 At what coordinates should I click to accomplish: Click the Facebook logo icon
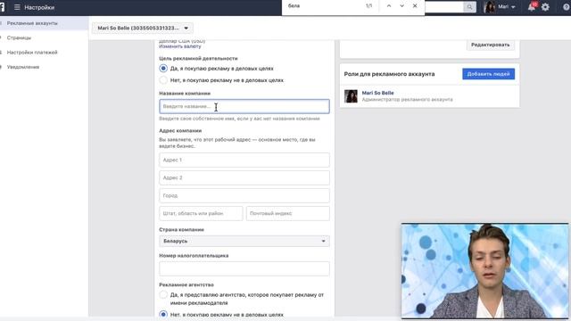coord(2,7)
